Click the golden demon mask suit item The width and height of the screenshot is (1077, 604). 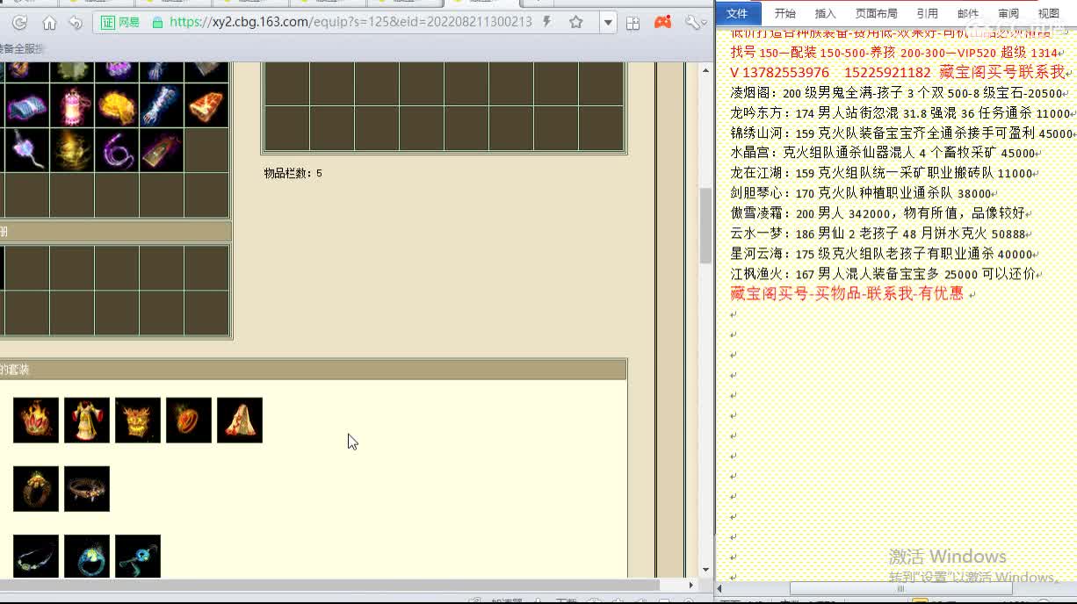coord(138,421)
